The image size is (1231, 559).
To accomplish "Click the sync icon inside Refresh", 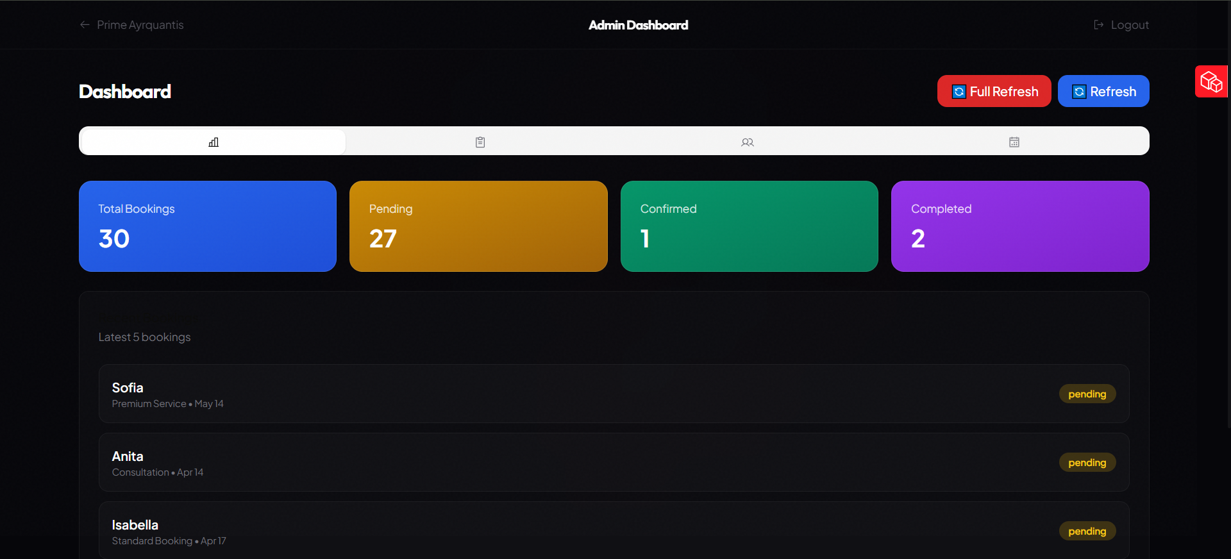I will 1079,92.
